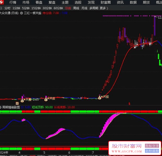Switch to the 30分钟 period
The width and height of the screenshot is (162, 156).
coord(47,8)
